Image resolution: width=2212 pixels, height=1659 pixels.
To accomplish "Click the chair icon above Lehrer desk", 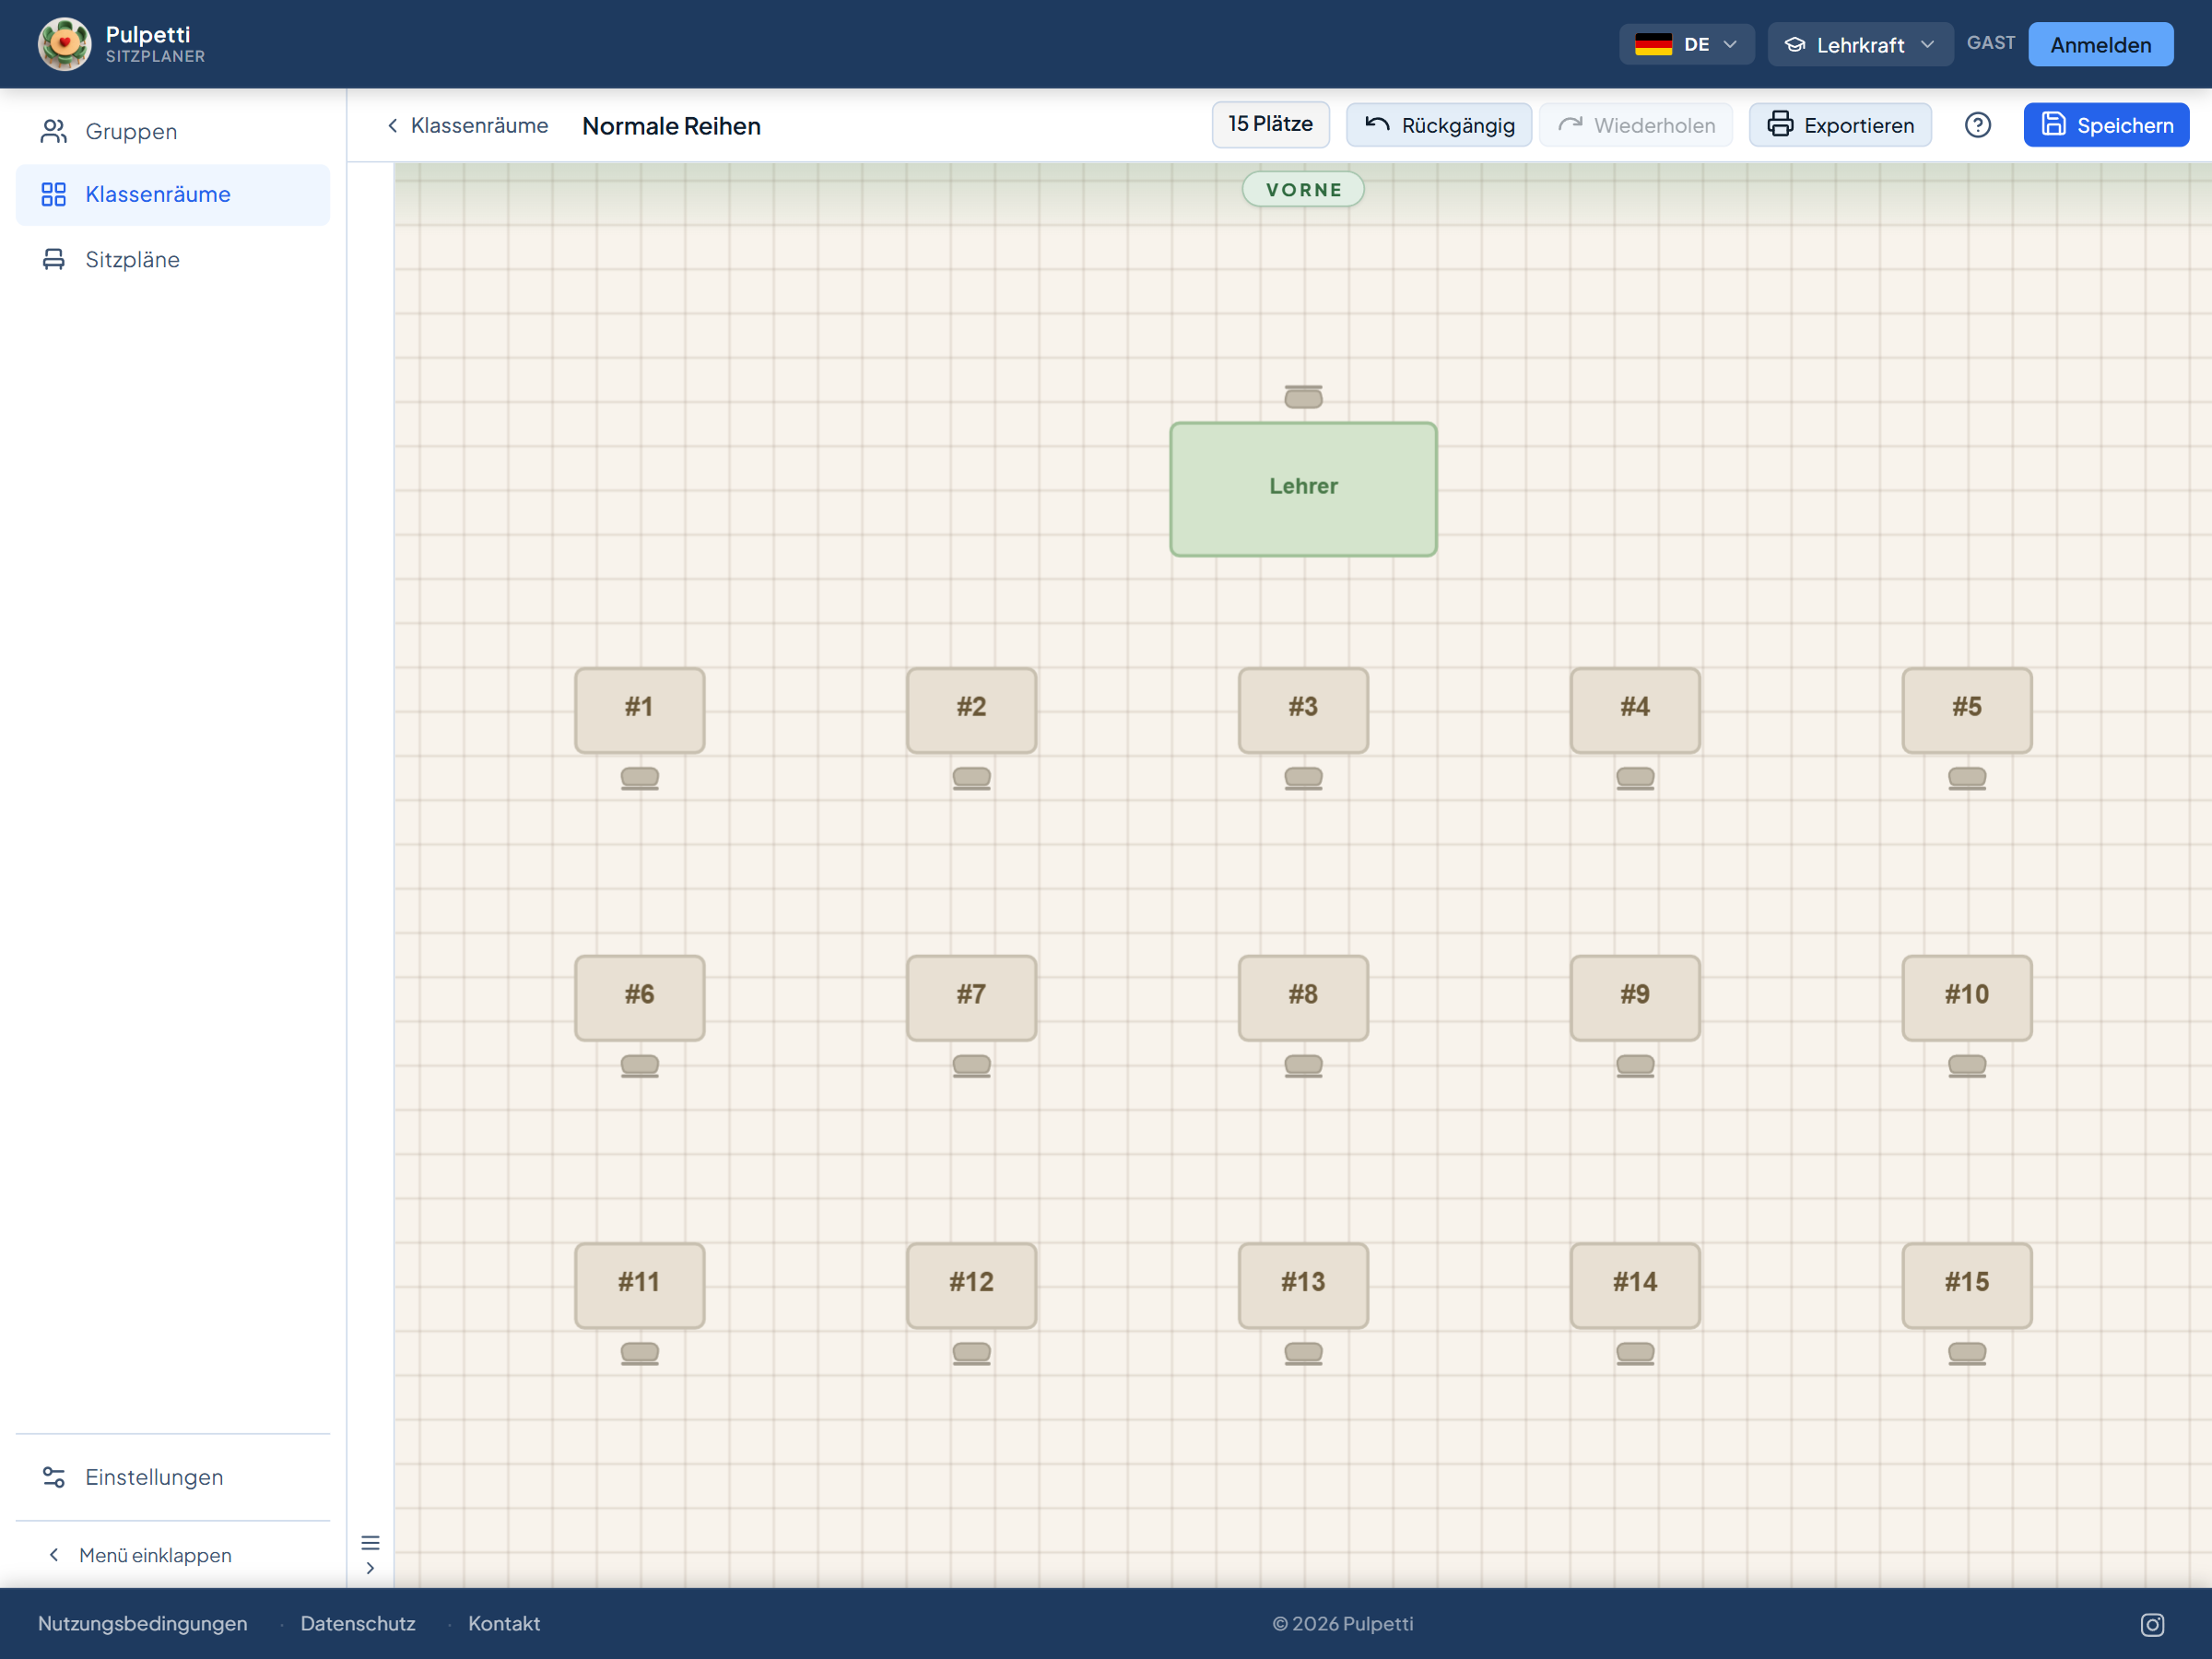I will point(1303,397).
